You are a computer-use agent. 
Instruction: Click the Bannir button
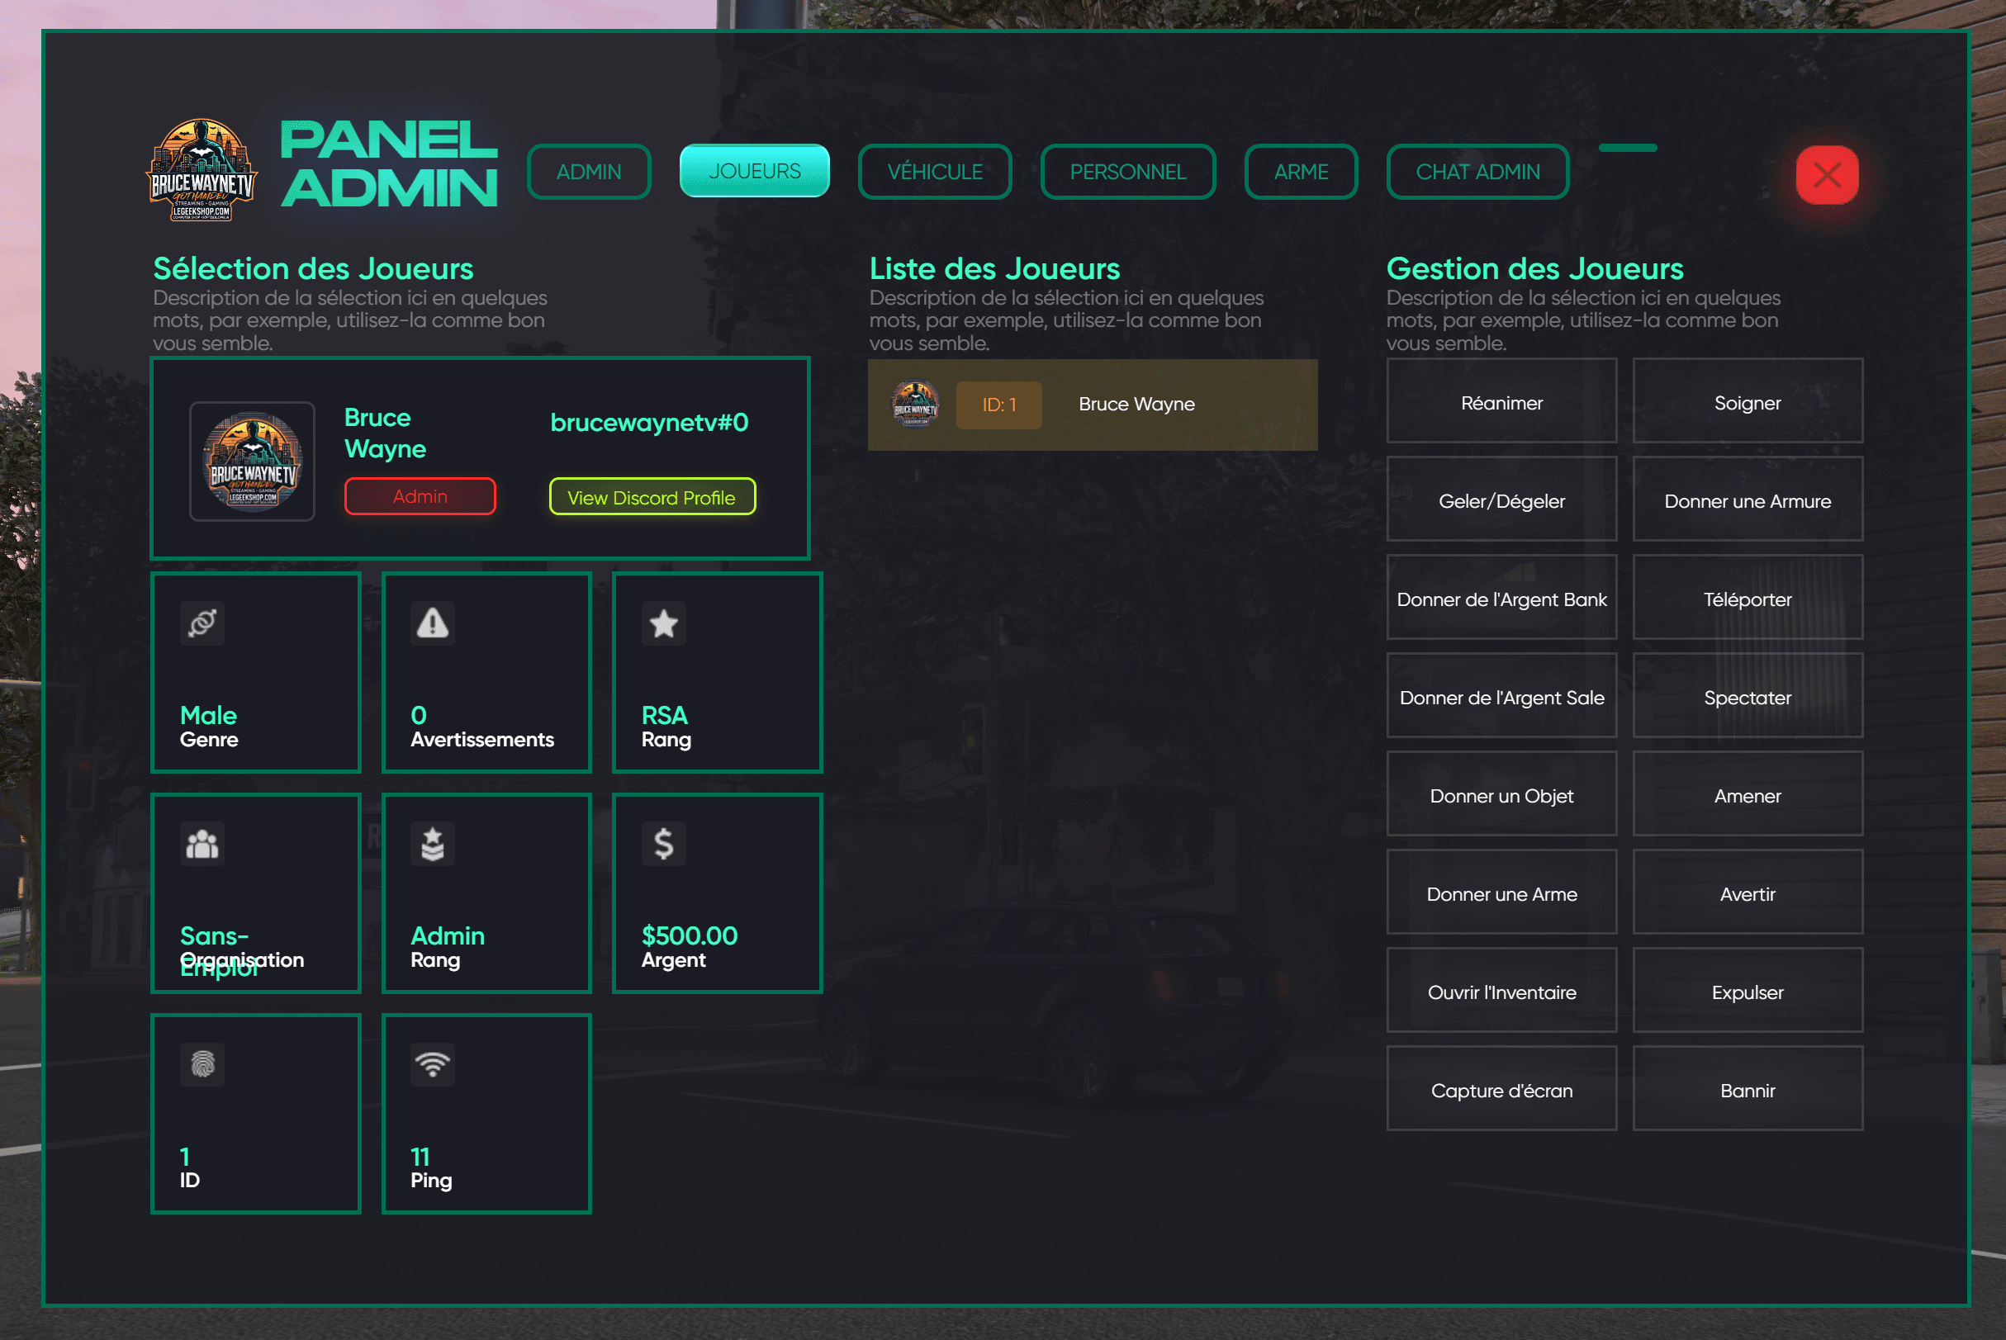pyautogui.click(x=1748, y=1090)
